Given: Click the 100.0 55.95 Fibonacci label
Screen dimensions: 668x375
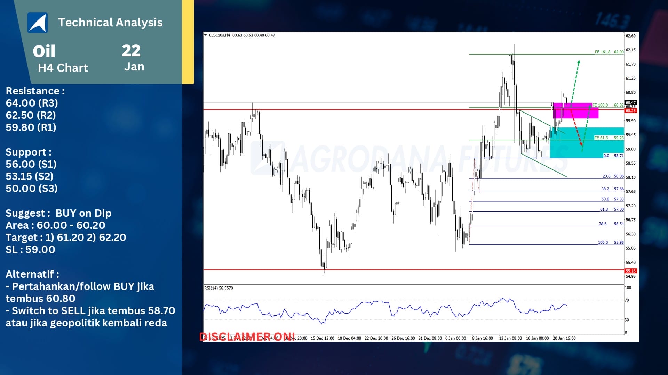Looking at the screenshot, I should [611, 243].
